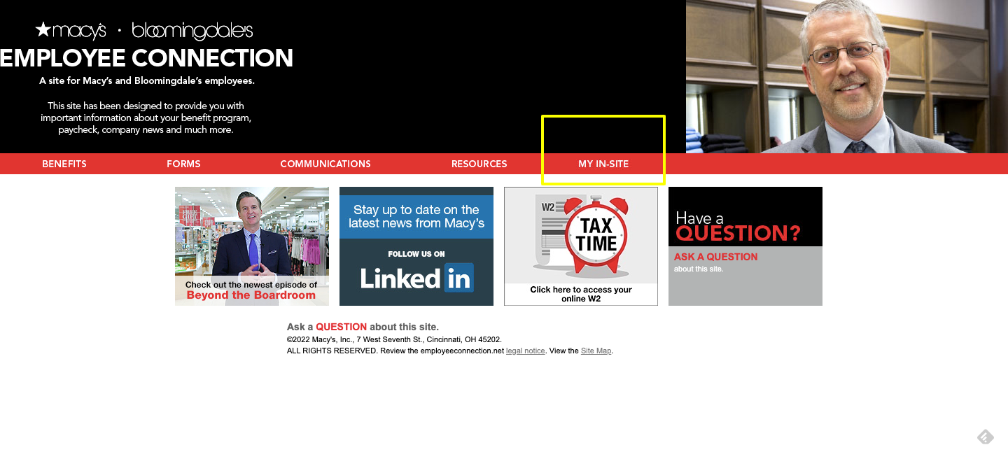Open the Site Map link

coord(596,351)
